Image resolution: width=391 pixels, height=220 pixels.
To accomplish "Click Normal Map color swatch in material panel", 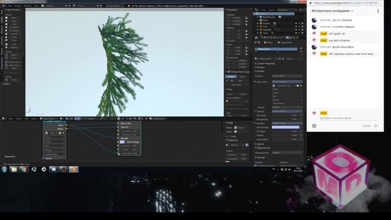I will pos(285,127).
